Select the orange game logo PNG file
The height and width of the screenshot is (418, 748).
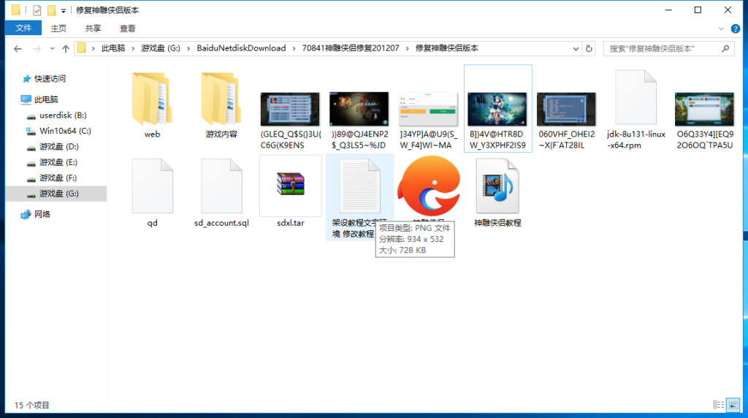429,186
